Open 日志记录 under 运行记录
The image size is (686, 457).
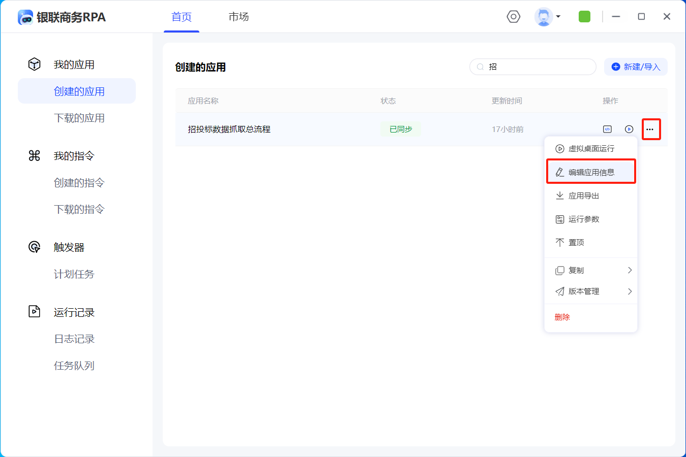tap(74, 339)
